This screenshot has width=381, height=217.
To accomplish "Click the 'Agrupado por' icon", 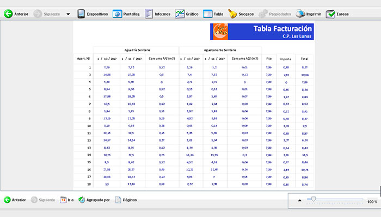I will [x=82, y=200].
